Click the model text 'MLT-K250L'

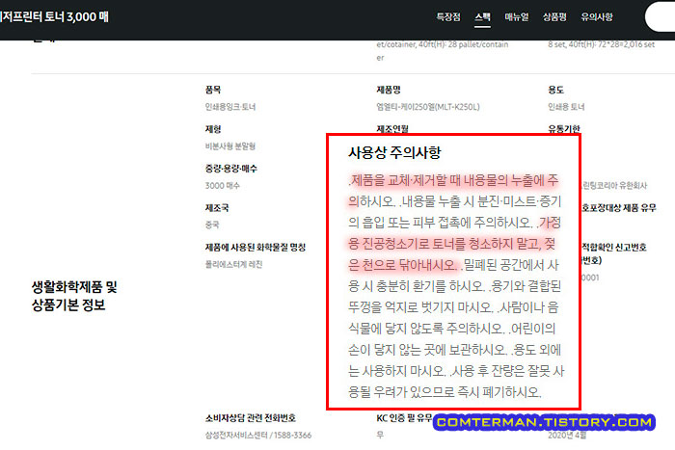coord(457,107)
